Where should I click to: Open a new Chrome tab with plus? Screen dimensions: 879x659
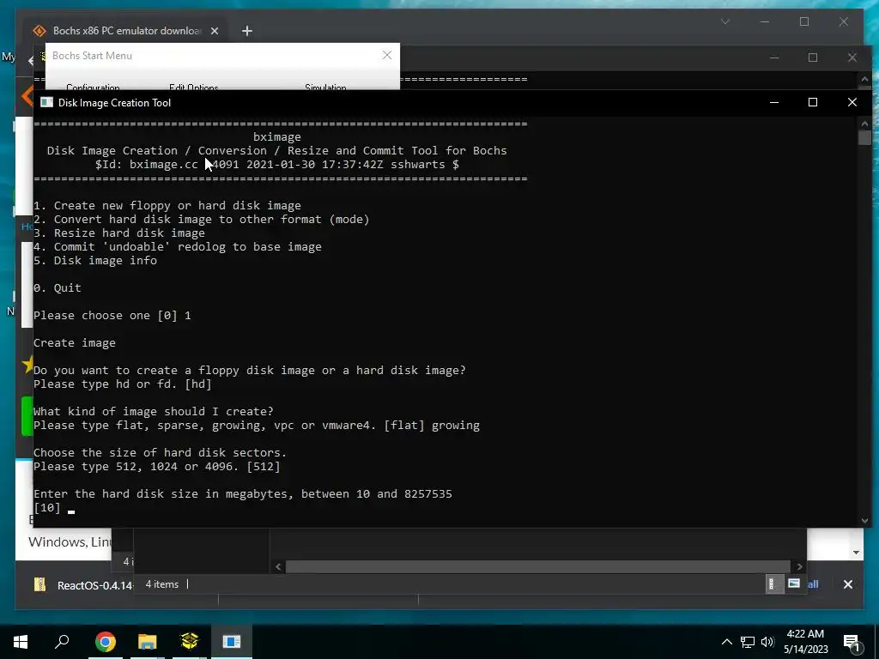[x=246, y=31]
